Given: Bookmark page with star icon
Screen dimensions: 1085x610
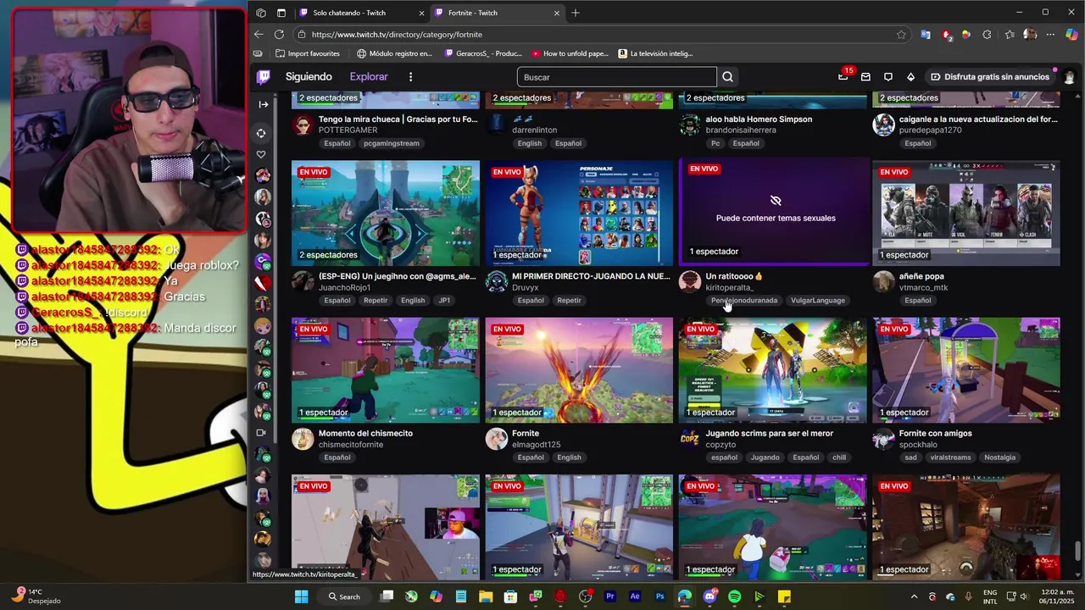Looking at the screenshot, I should point(901,35).
